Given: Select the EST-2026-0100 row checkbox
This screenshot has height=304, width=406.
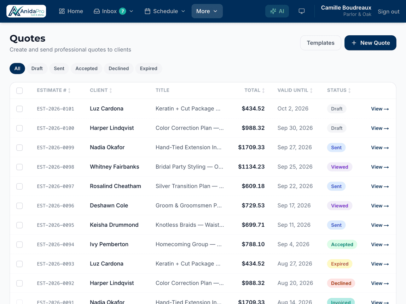Looking at the screenshot, I should (x=19, y=128).
